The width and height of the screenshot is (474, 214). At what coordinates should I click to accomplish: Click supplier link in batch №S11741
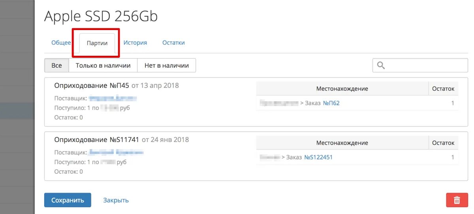[x=116, y=152]
